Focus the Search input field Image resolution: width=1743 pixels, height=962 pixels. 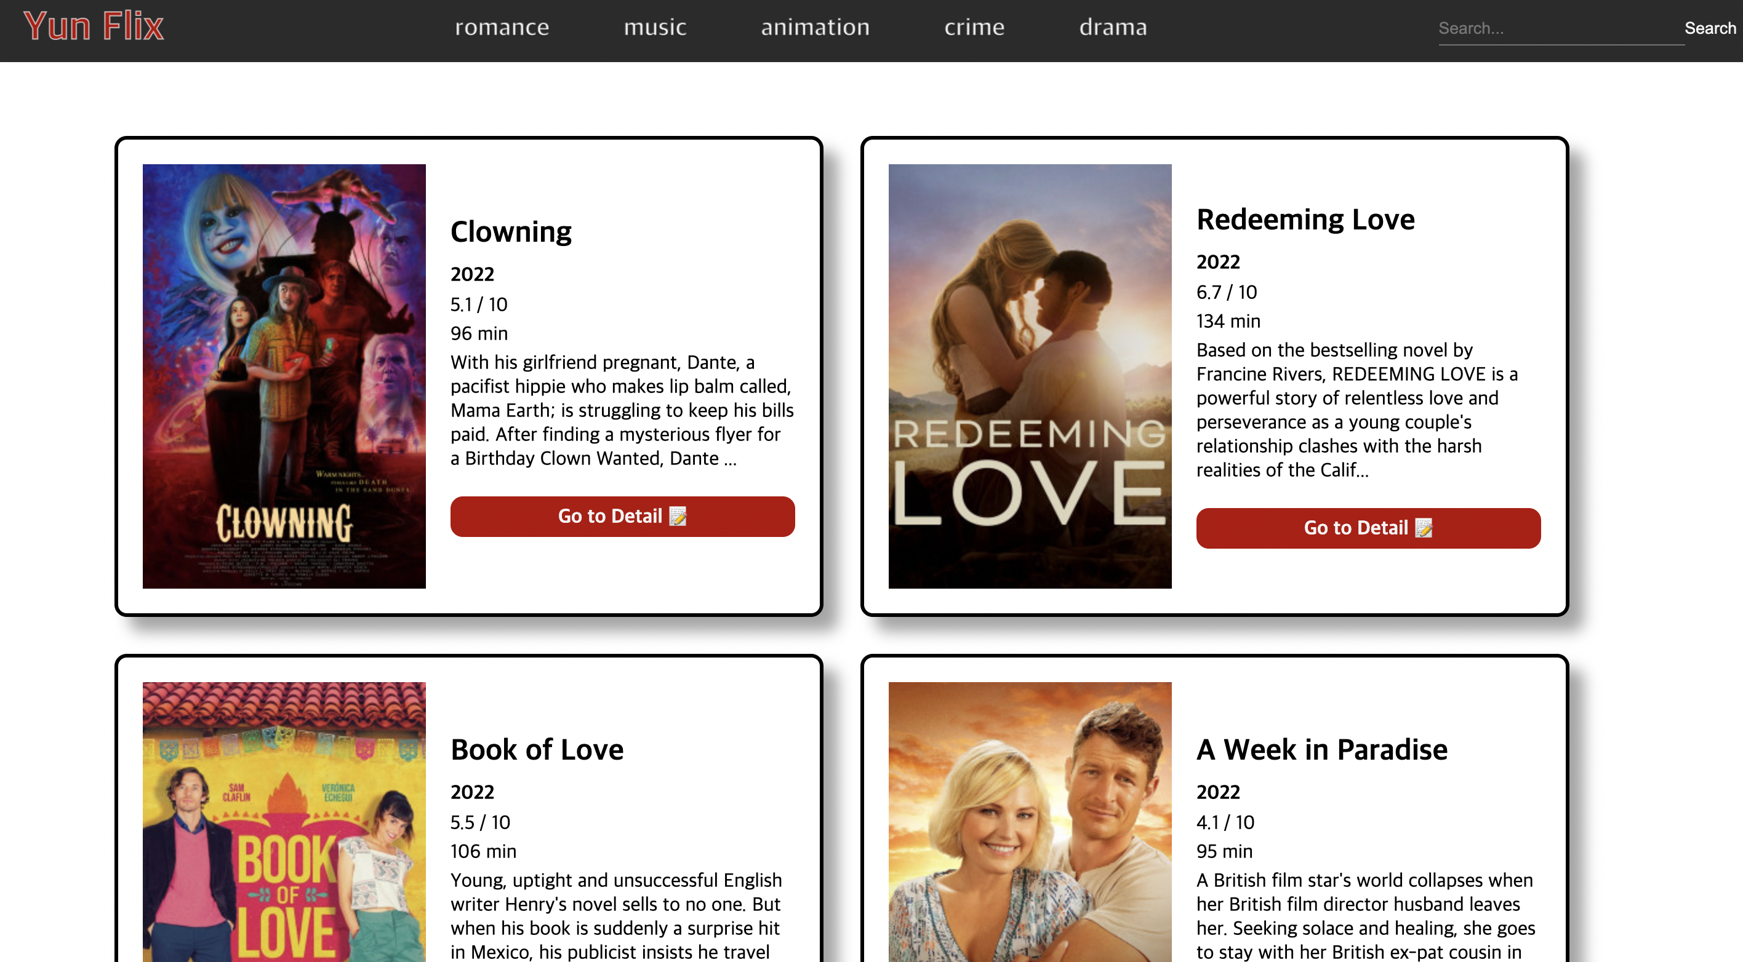click(1561, 28)
